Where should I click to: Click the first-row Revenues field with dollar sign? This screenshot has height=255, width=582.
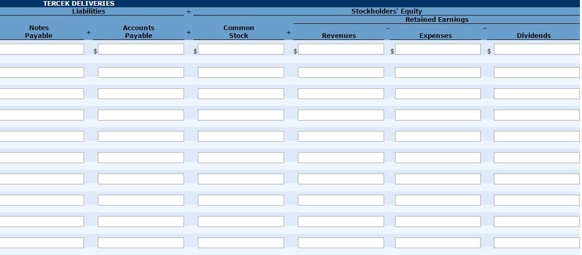[341, 49]
